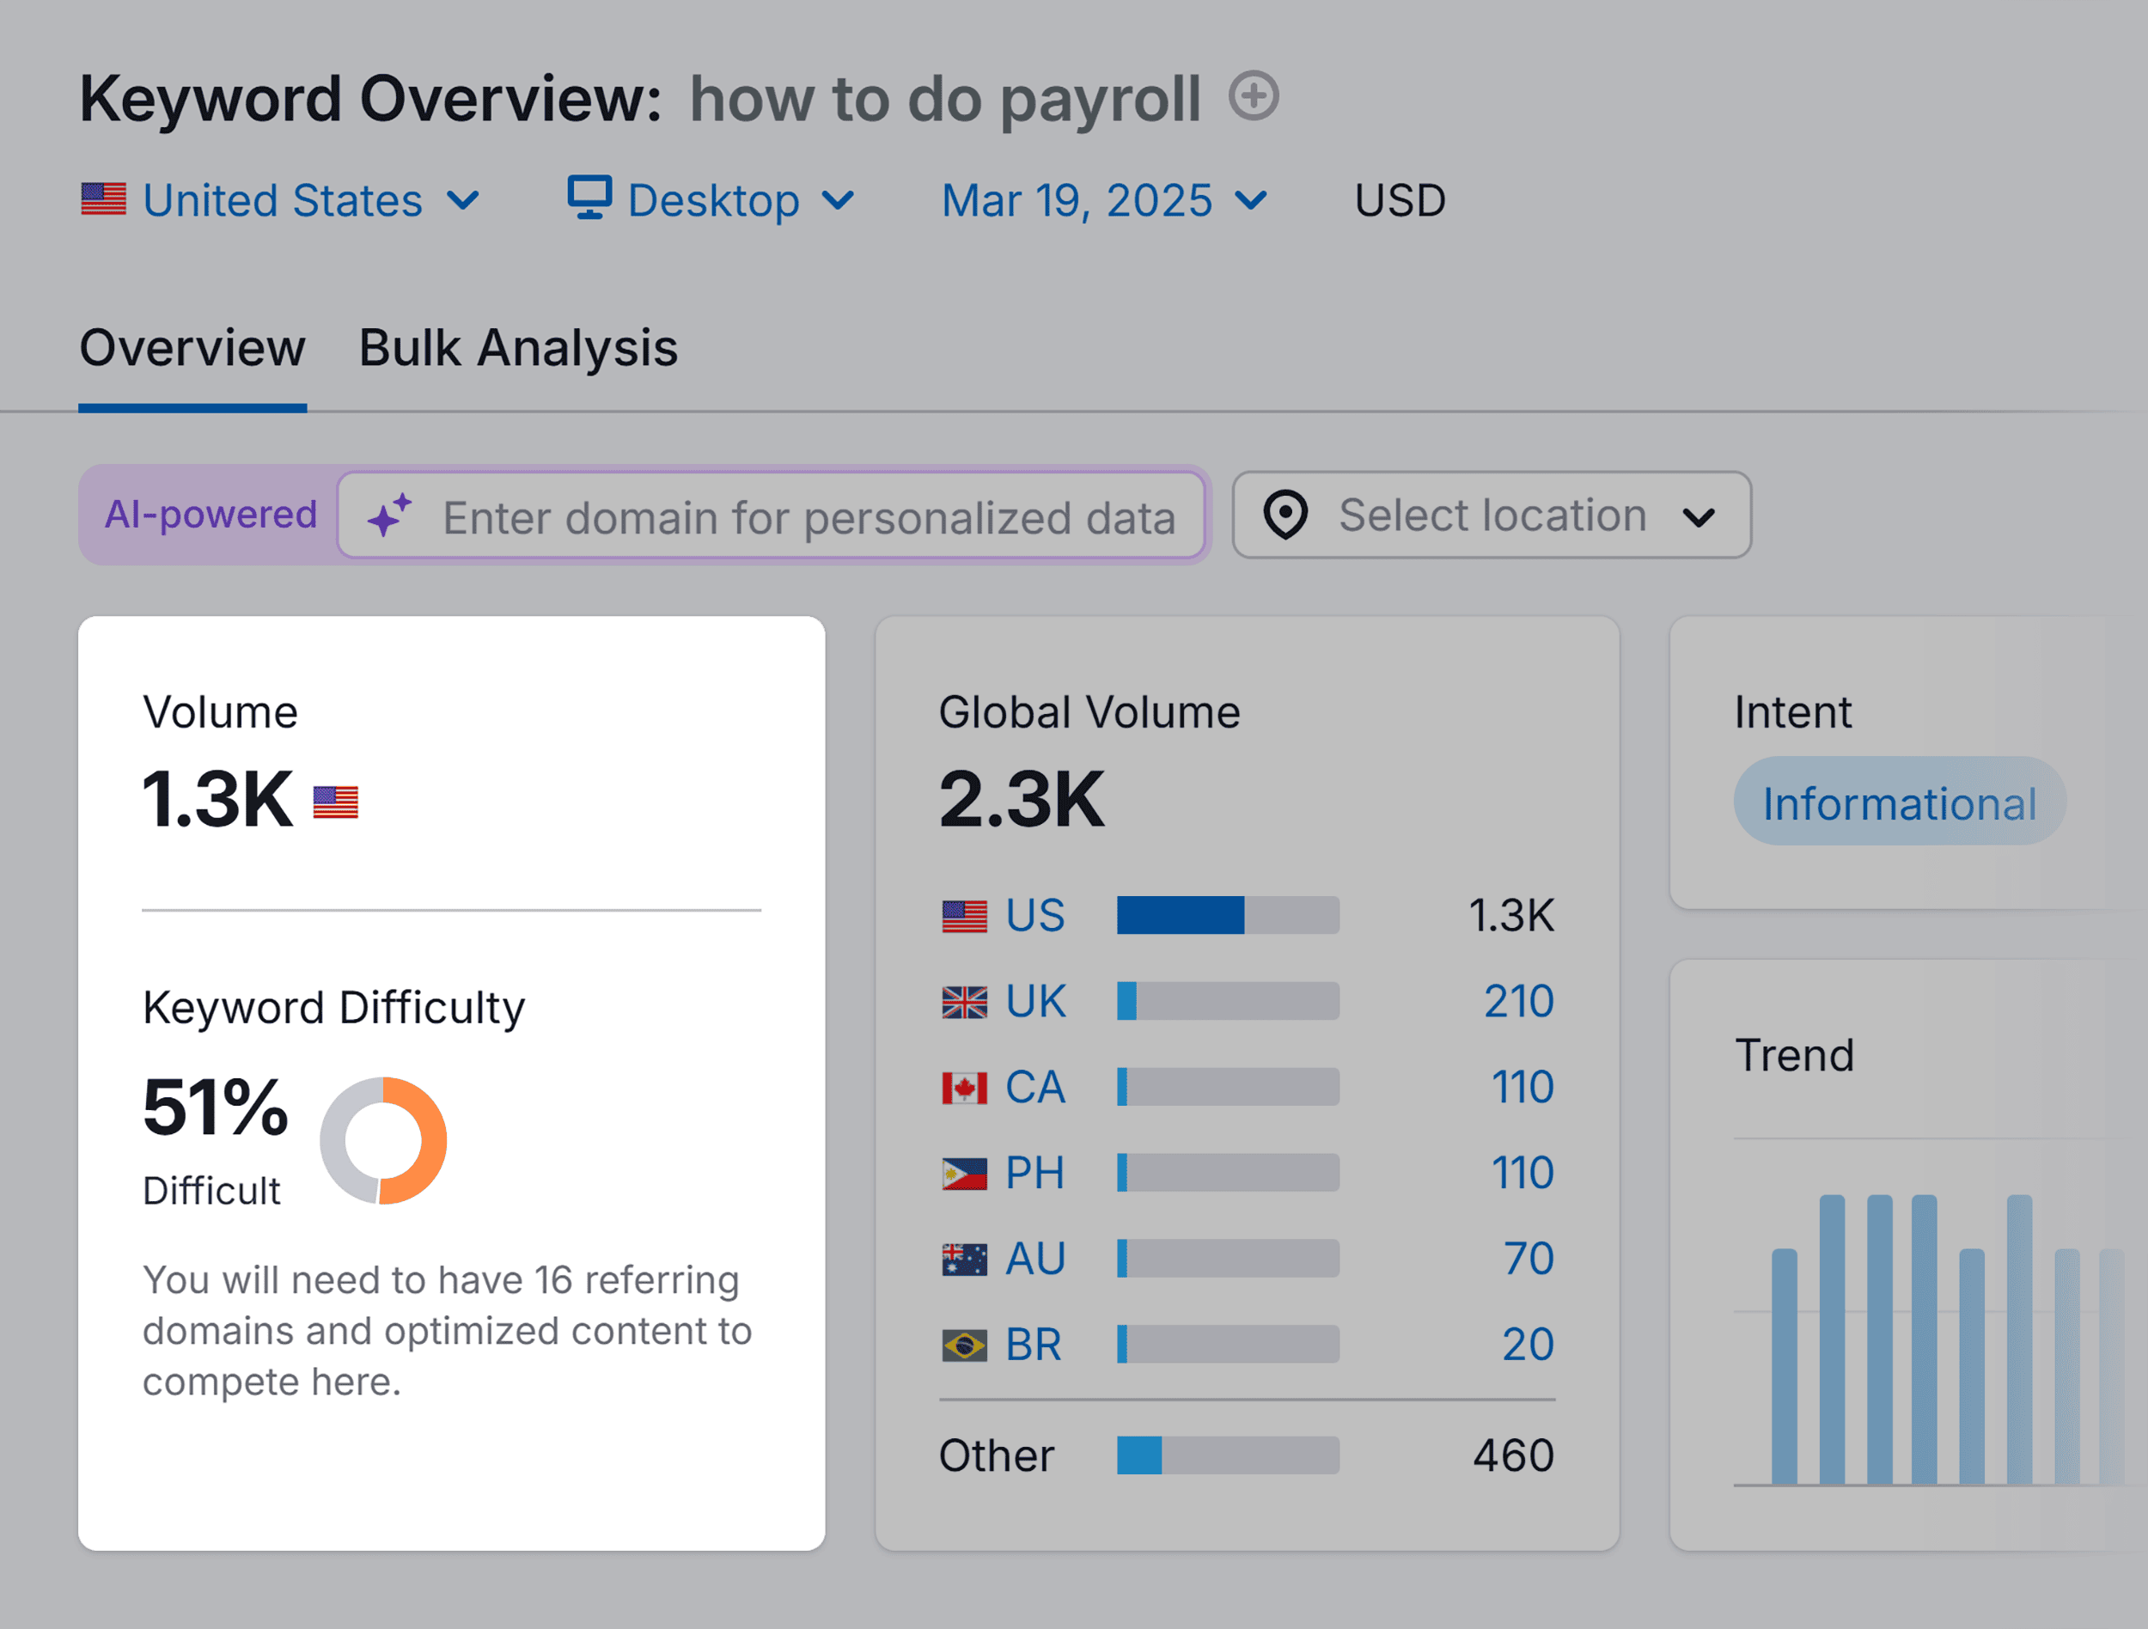Click the United States flag icon in header
The image size is (2148, 1629).
click(103, 199)
